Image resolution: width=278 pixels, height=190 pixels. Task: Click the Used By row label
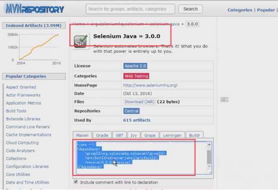tap(83, 120)
